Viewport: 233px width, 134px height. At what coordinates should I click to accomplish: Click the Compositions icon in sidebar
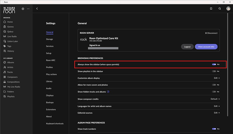[5, 82]
